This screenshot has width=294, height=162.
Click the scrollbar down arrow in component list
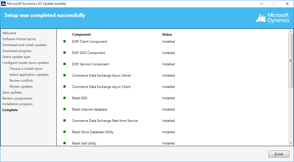coord(291,143)
